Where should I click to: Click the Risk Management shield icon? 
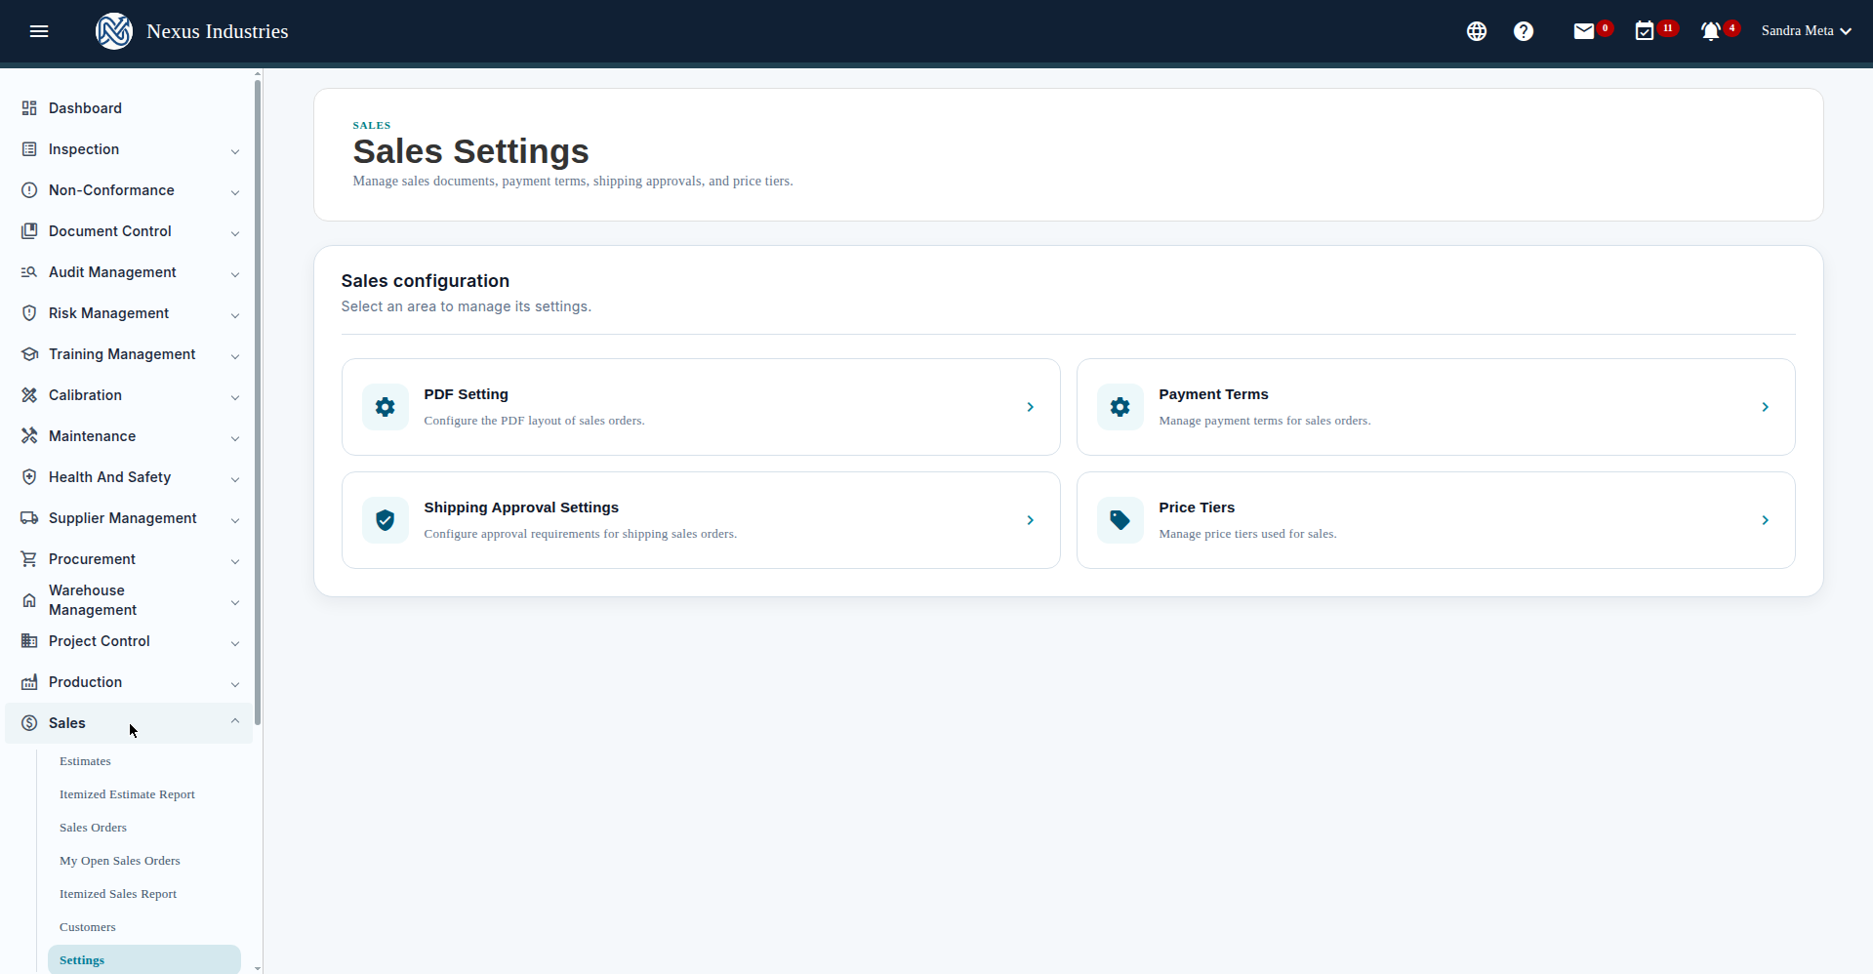click(29, 313)
